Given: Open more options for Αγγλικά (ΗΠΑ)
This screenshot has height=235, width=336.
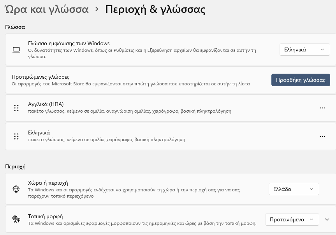Looking at the screenshot, I should tap(322, 108).
